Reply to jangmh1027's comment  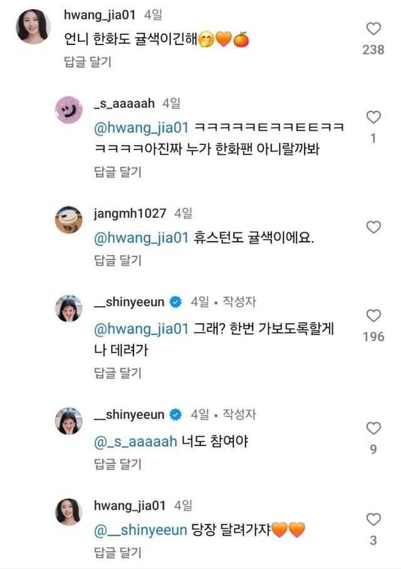pos(118,260)
